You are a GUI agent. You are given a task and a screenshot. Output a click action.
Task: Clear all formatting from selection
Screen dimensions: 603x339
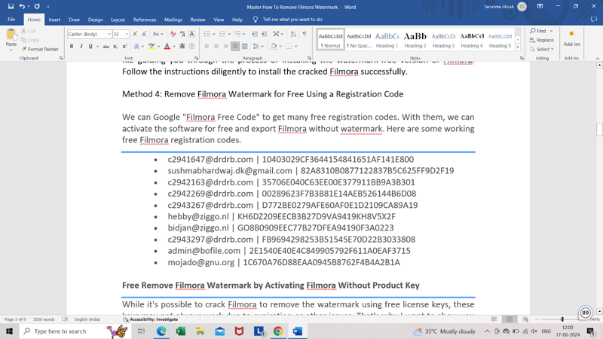pyautogui.click(x=173, y=34)
